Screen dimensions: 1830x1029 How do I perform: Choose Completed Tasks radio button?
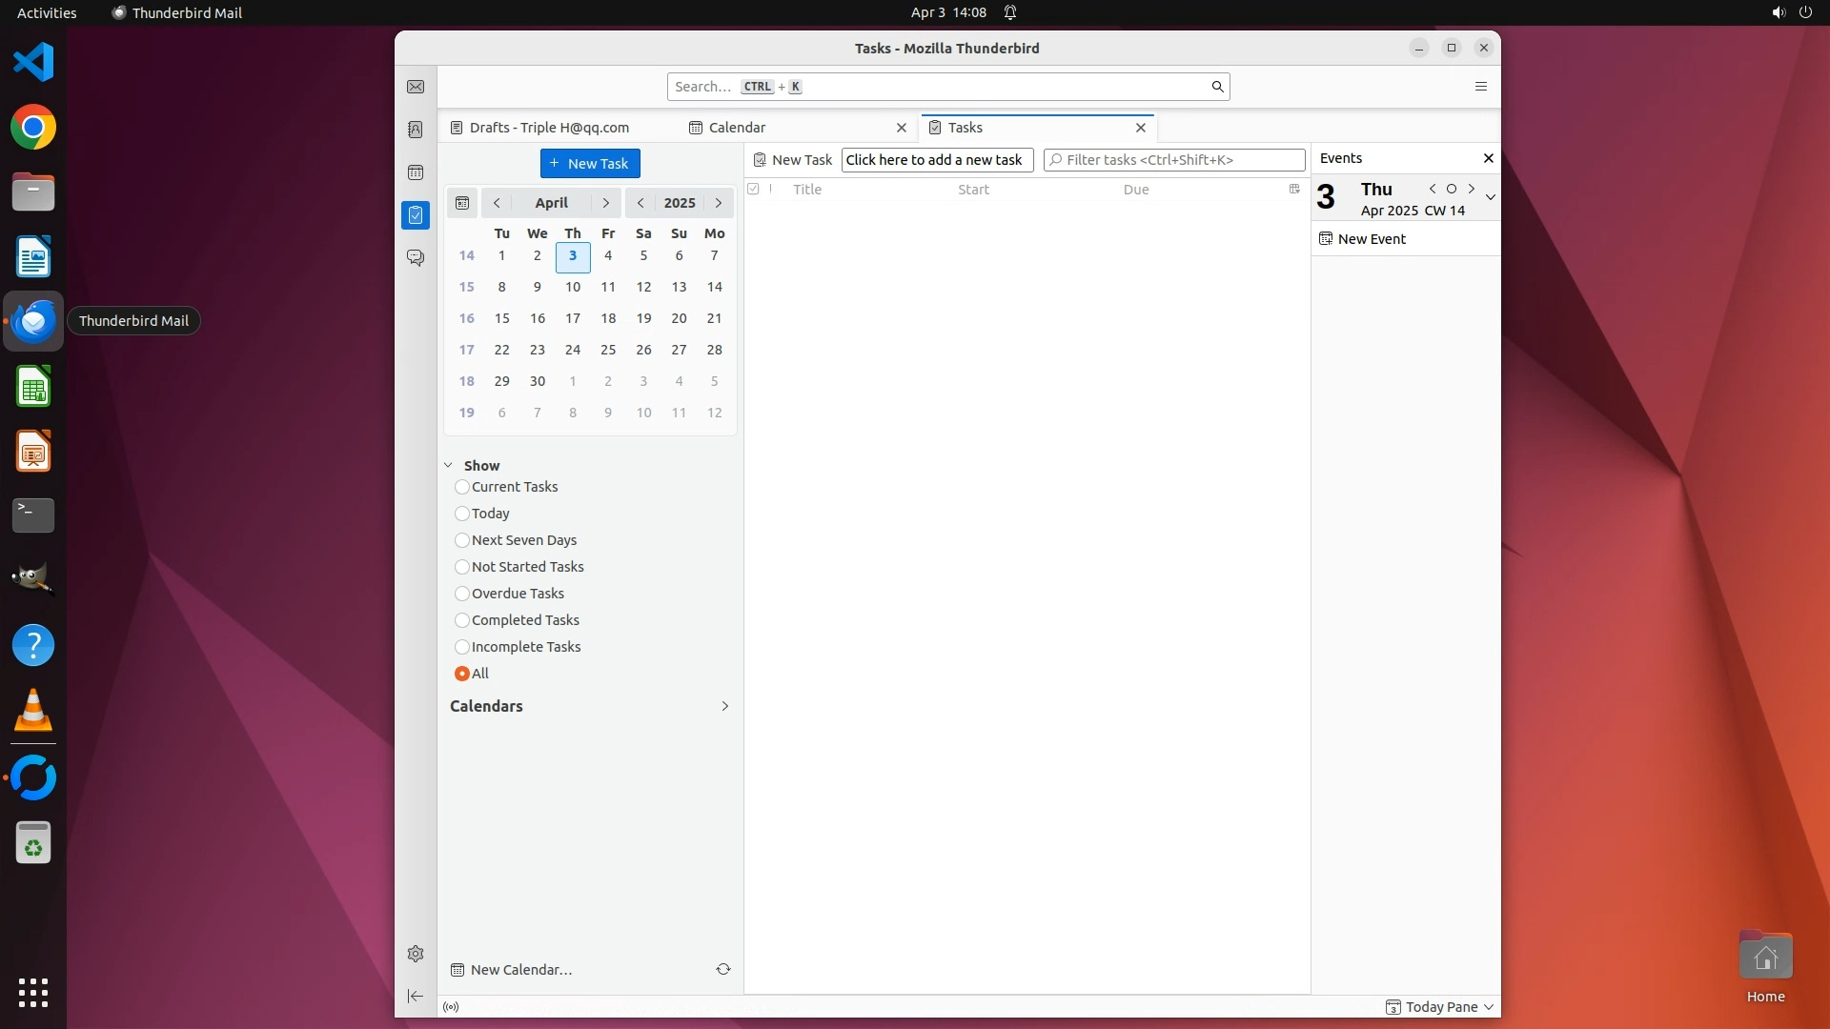coord(462,620)
